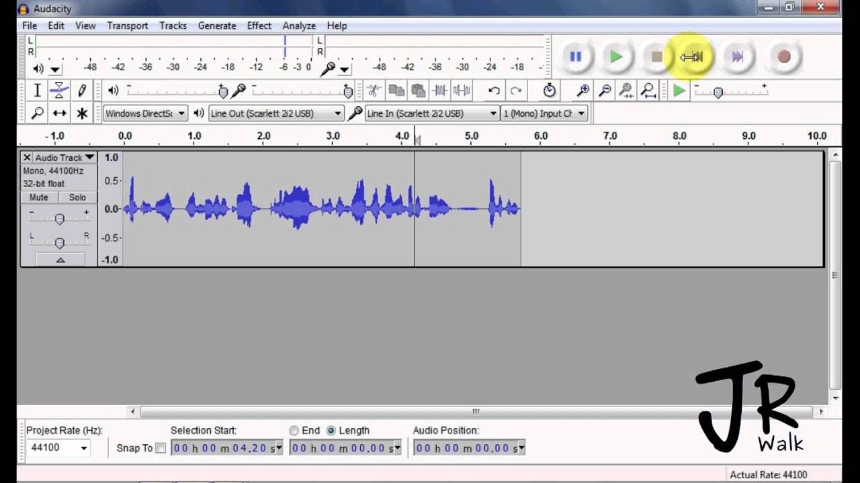The image size is (860, 483).
Task: Click the Pause transport button
Action: [x=576, y=57]
